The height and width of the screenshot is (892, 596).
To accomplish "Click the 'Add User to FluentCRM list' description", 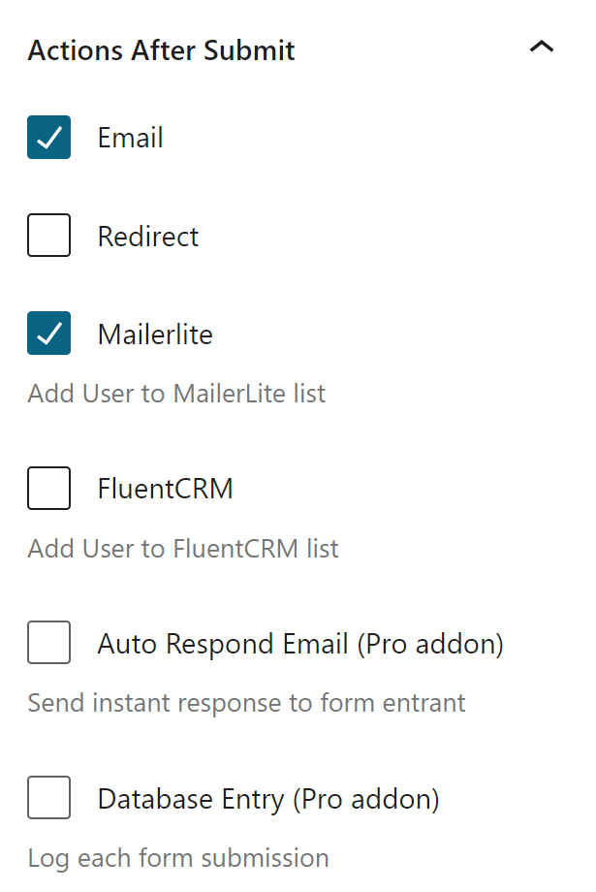I will (x=183, y=549).
